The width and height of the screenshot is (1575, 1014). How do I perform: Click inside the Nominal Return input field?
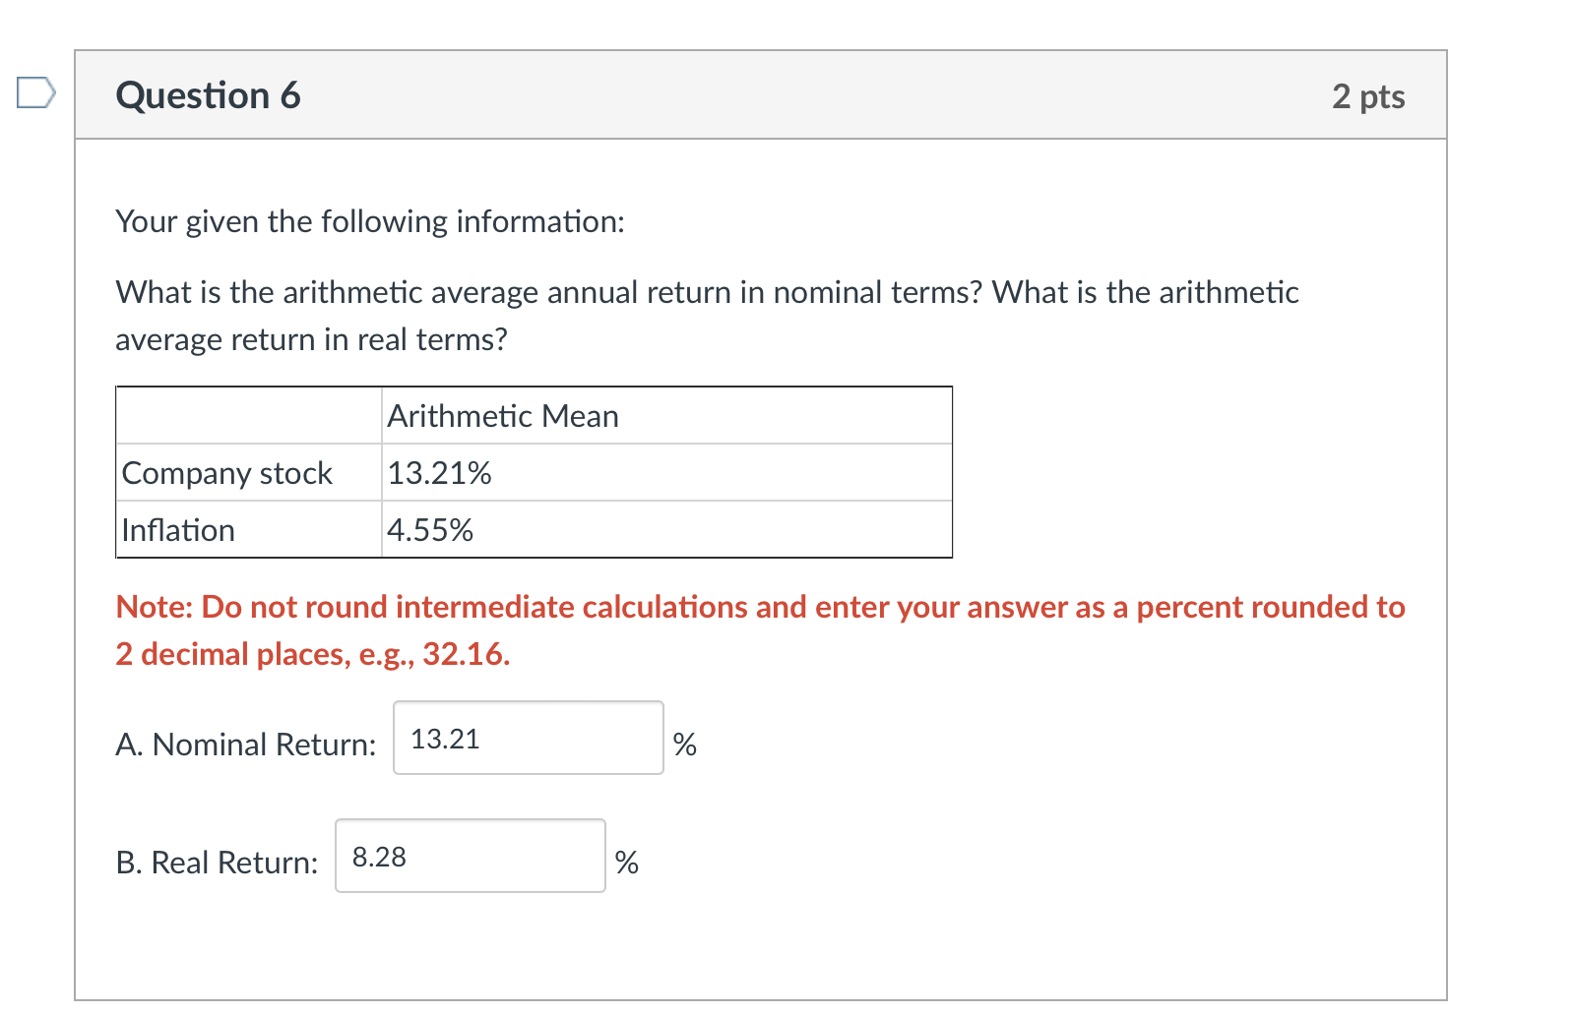(x=528, y=739)
